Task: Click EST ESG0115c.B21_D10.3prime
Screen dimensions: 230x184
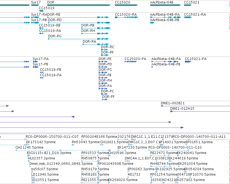Action: 29,156
